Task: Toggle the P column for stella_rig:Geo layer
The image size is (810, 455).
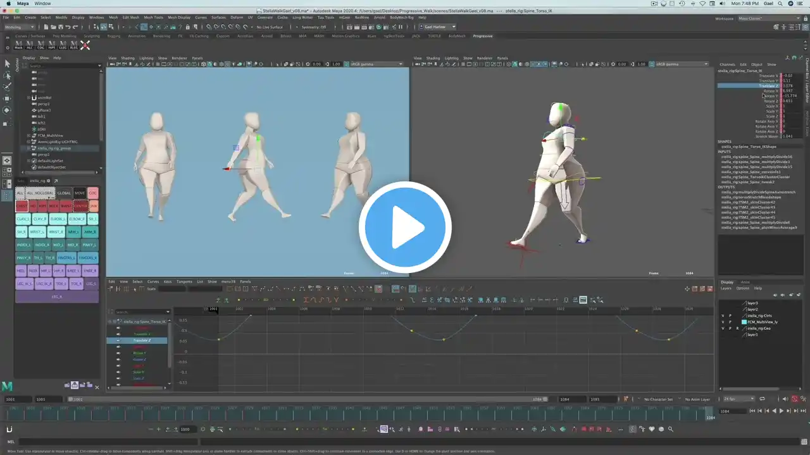Action: tap(730, 328)
